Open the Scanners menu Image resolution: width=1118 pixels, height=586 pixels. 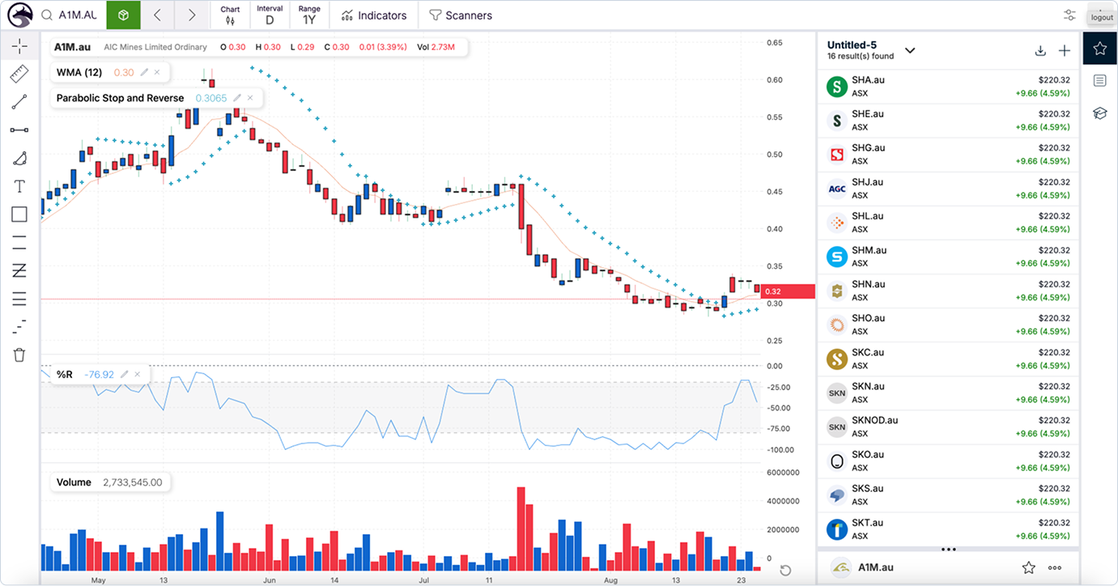click(x=460, y=15)
